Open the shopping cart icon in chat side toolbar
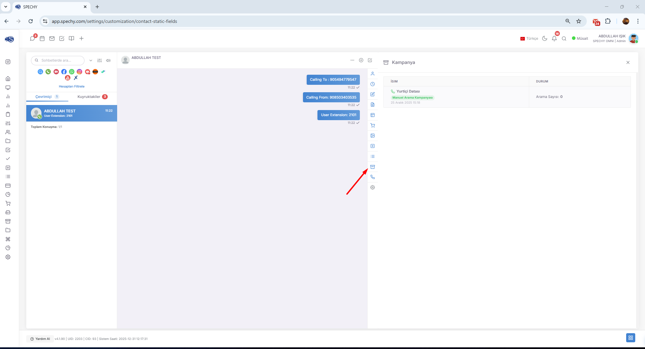 point(373,126)
